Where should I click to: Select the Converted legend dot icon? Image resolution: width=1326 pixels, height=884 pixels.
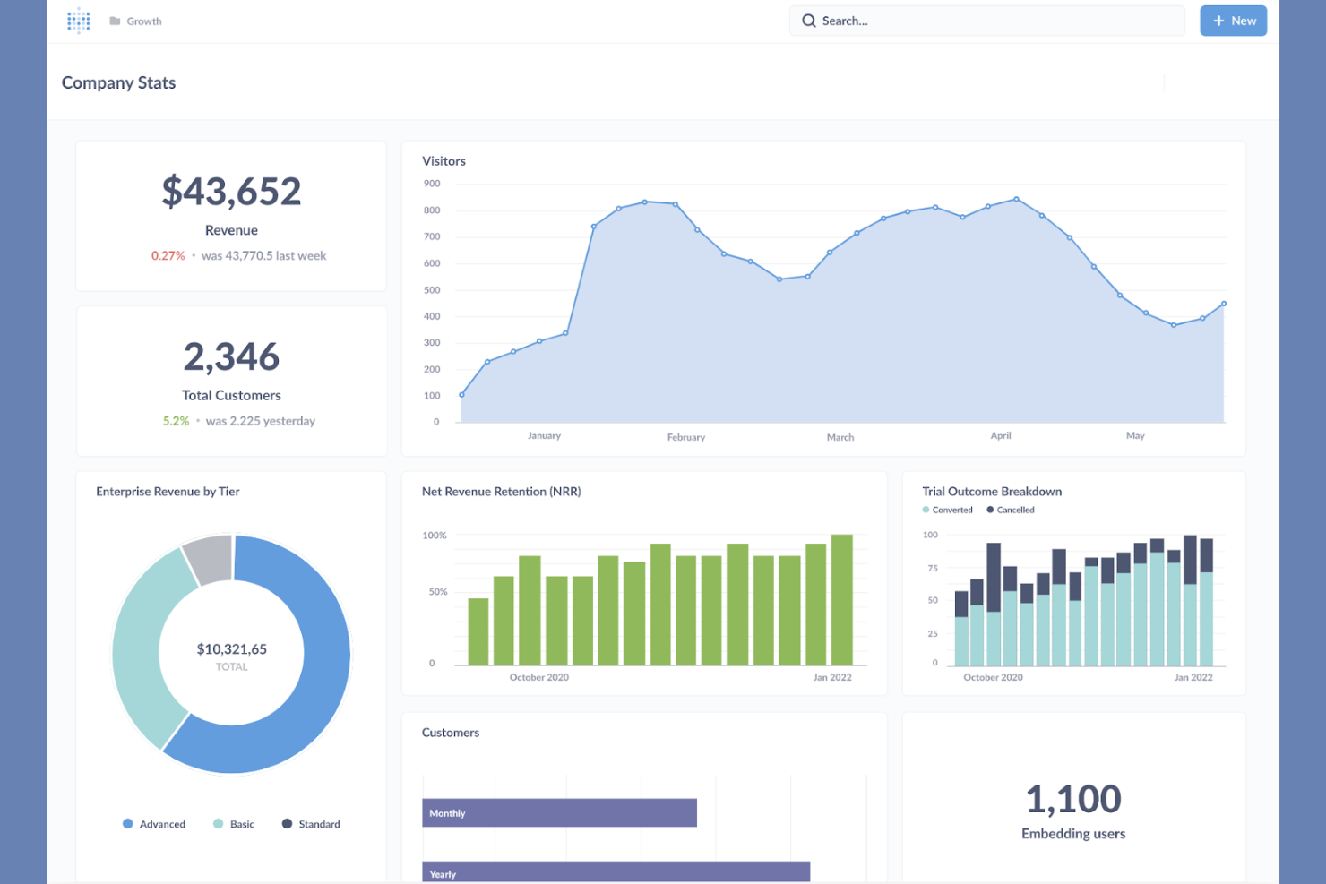point(925,510)
